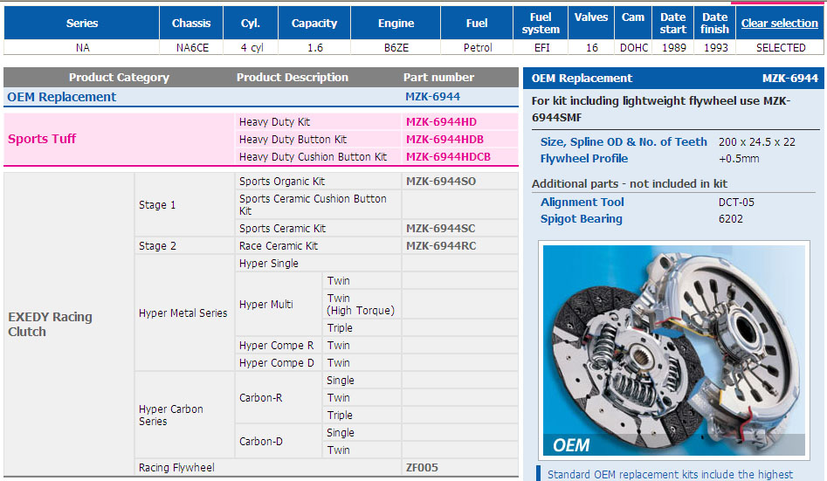
Task: Open the OEM Replacement category link
Action: point(62,97)
